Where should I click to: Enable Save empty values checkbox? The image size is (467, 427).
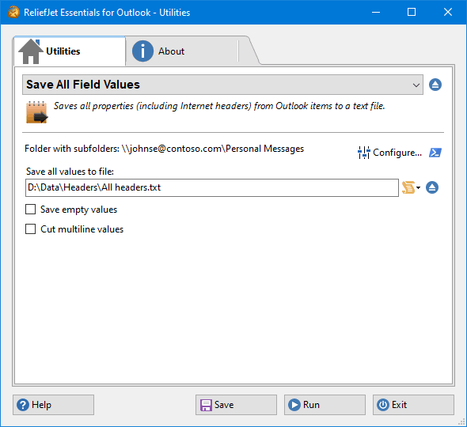pyautogui.click(x=30, y=210)
